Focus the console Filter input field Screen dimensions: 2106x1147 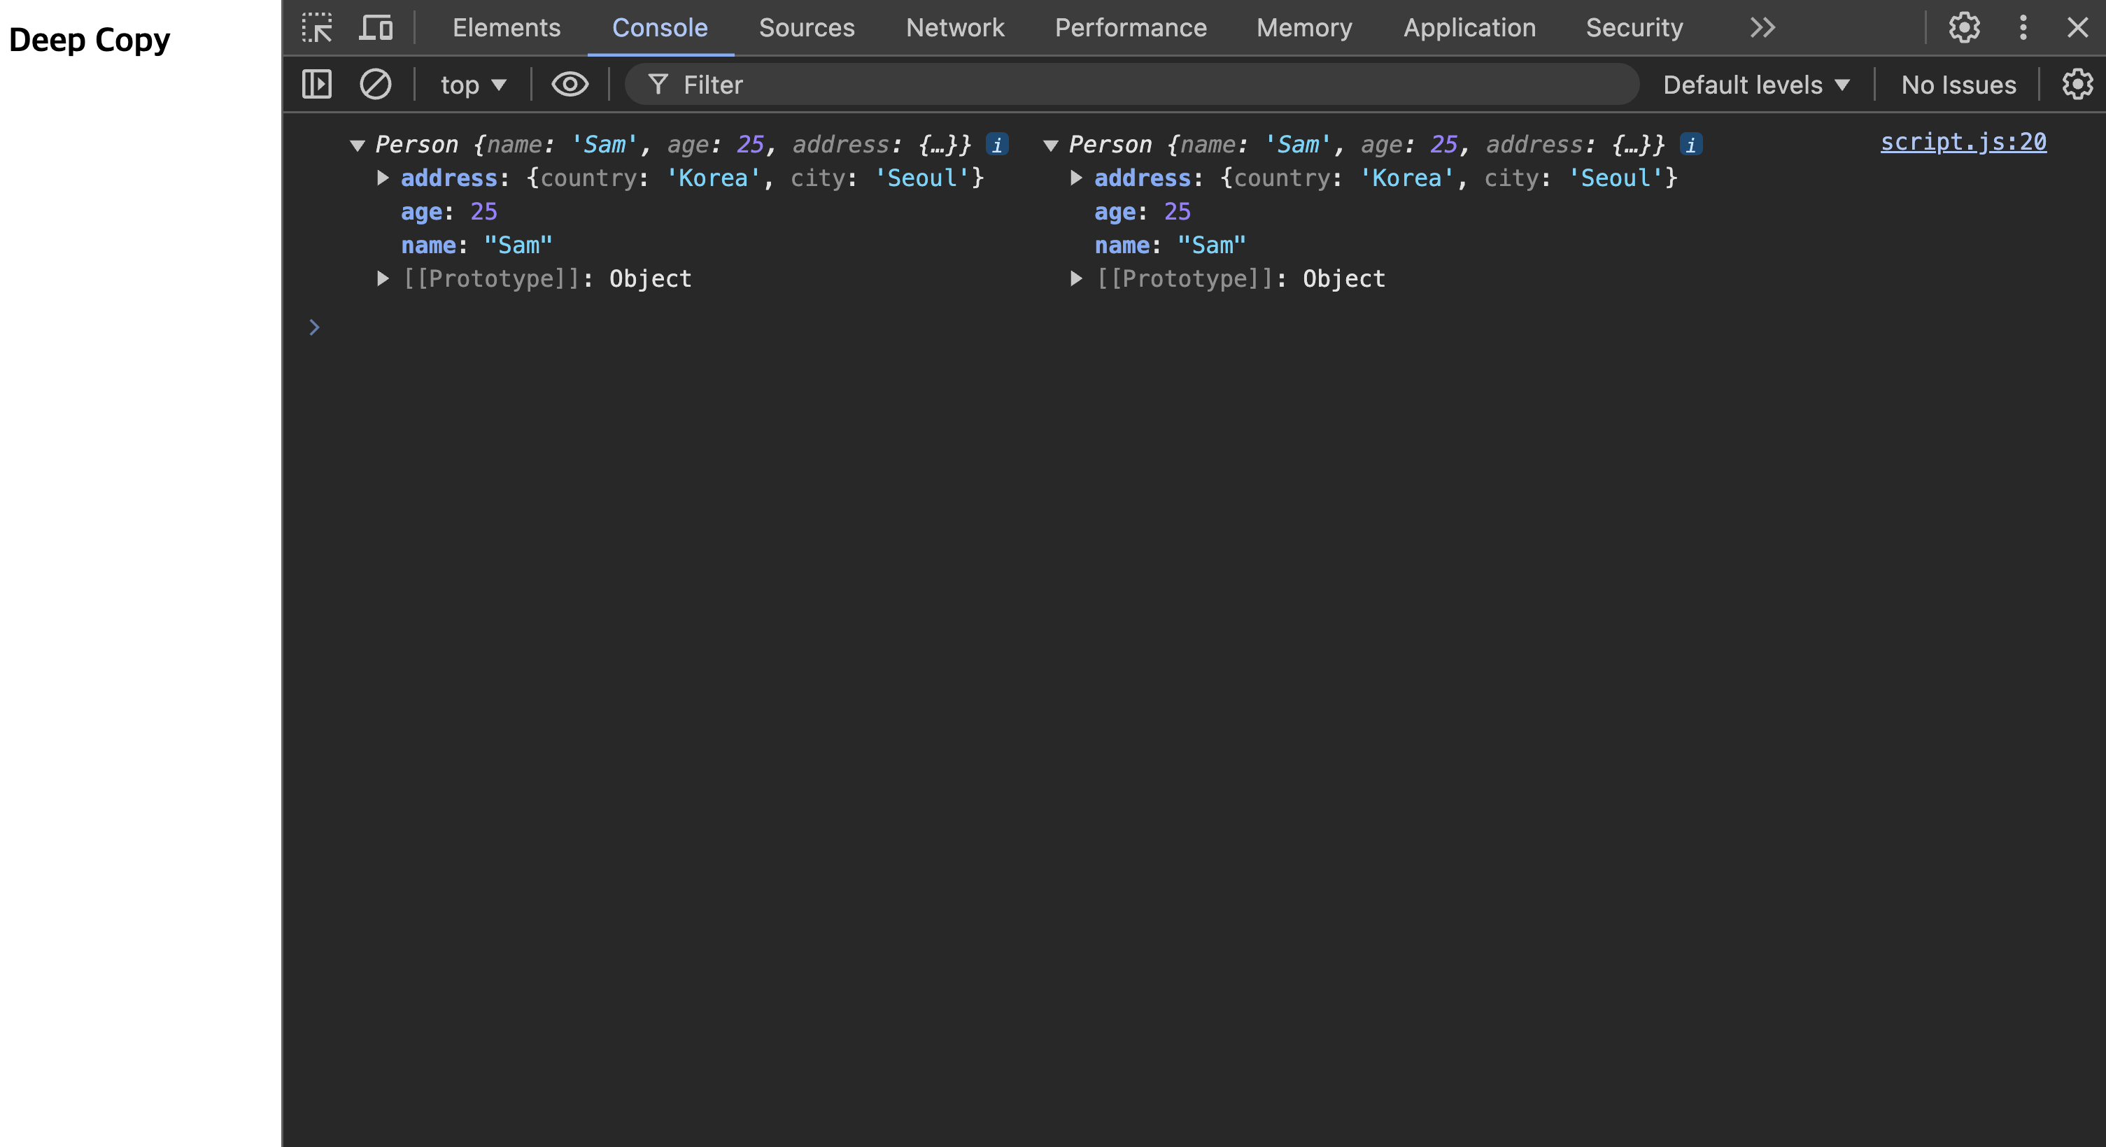pyautogui.click(x=1145, y=85)
